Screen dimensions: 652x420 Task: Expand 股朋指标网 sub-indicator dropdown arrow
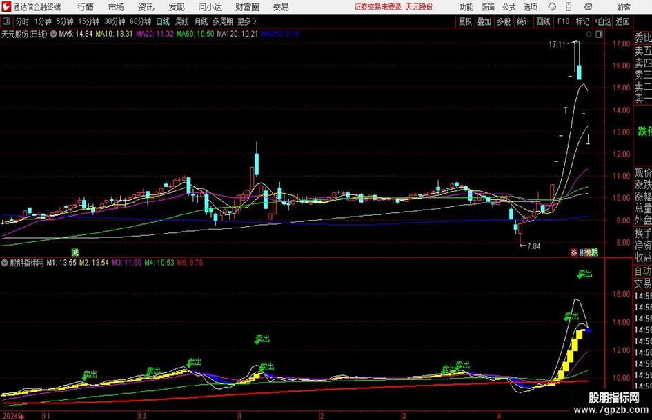click(5, 262)
